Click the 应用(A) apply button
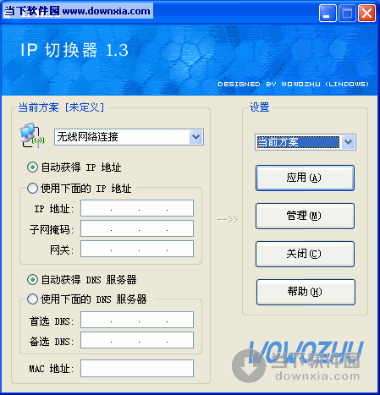 [x=305, y=178]
